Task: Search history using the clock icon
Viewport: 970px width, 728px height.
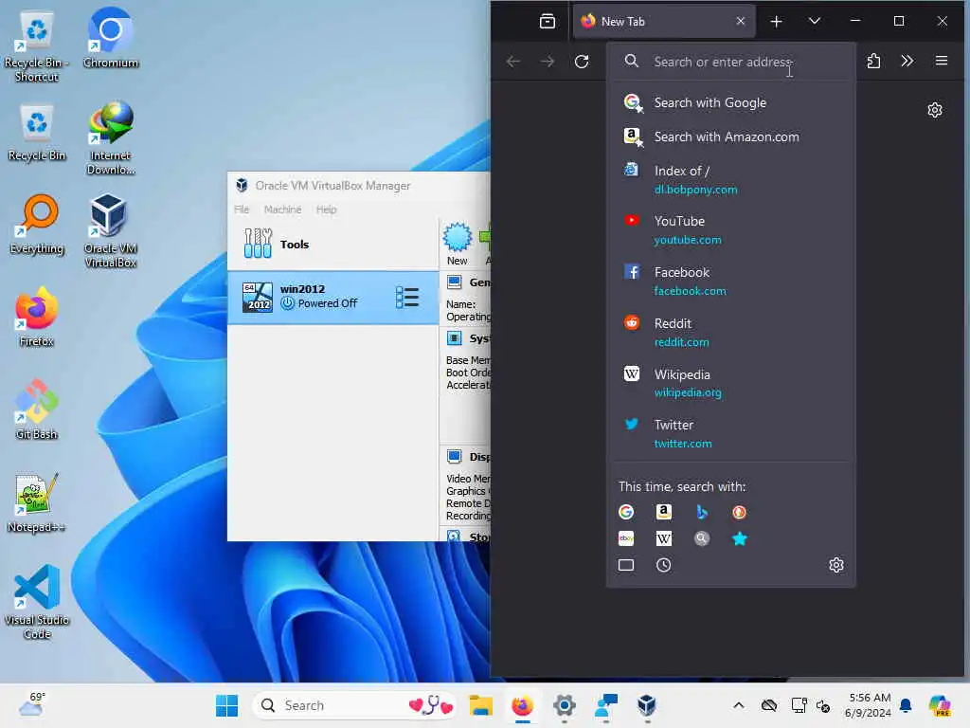Action: 664,565
